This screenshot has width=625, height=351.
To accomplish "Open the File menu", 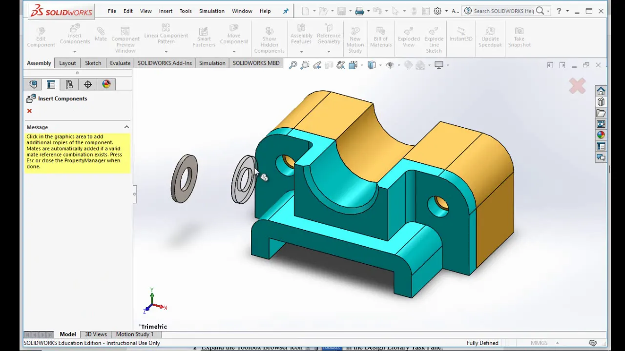I will click(x=112, y=11).
